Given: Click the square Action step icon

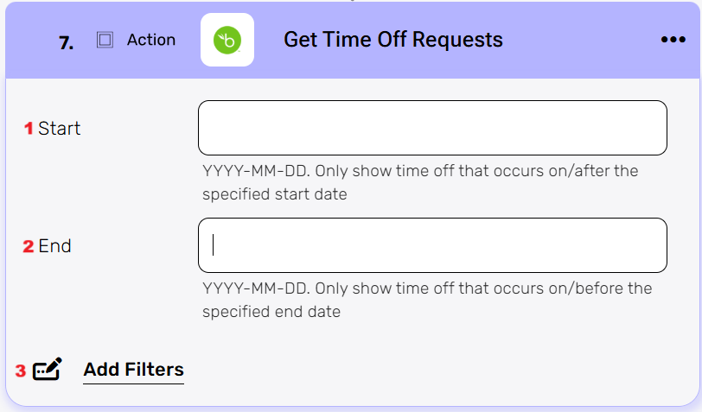Looking at the screenshot, I should [x=105, y=40].
